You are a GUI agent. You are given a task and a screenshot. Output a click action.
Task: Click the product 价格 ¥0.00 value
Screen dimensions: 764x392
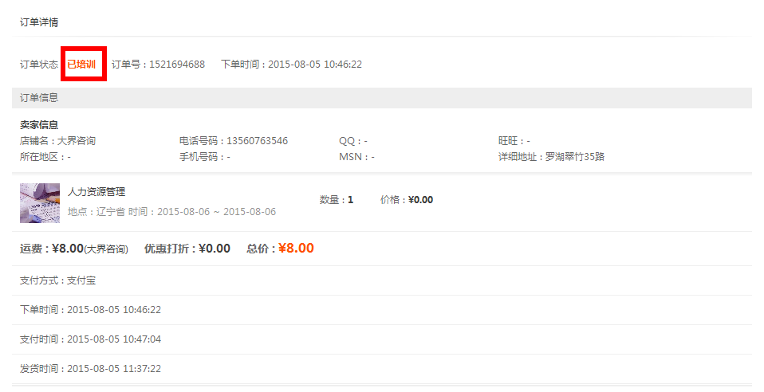click(x=420, y=200)
